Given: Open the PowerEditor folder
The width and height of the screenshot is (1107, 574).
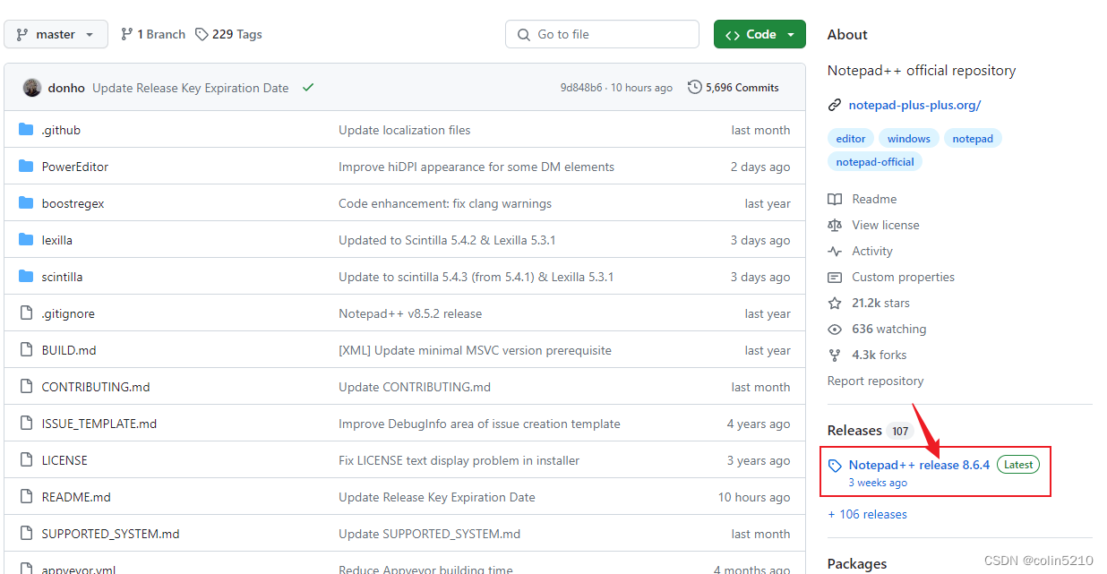Looking at the screenshot, I should pyautogui.click(x=75, y=167).
